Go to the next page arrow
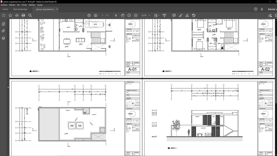The height and width of the screenshot is (156, 277). coord(96,15)
